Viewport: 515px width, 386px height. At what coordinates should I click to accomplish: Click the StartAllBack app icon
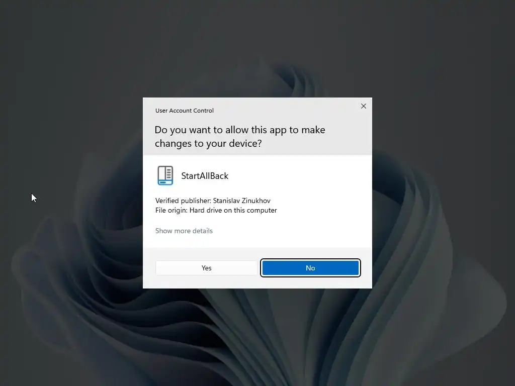pyautogui.click(x=165, y=175)
